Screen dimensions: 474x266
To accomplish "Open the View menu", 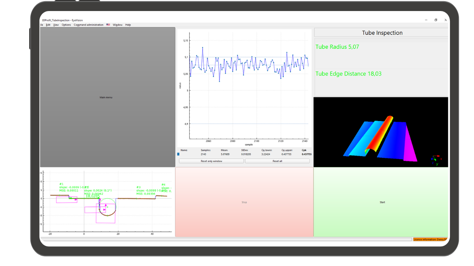I will [56, 25].
